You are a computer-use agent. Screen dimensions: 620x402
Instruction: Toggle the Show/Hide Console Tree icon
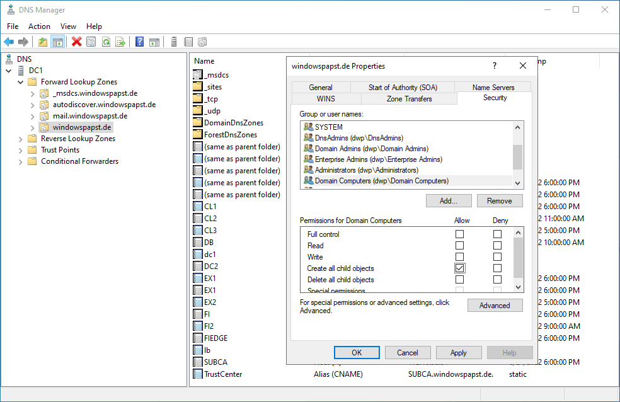[x=57, y=42]
